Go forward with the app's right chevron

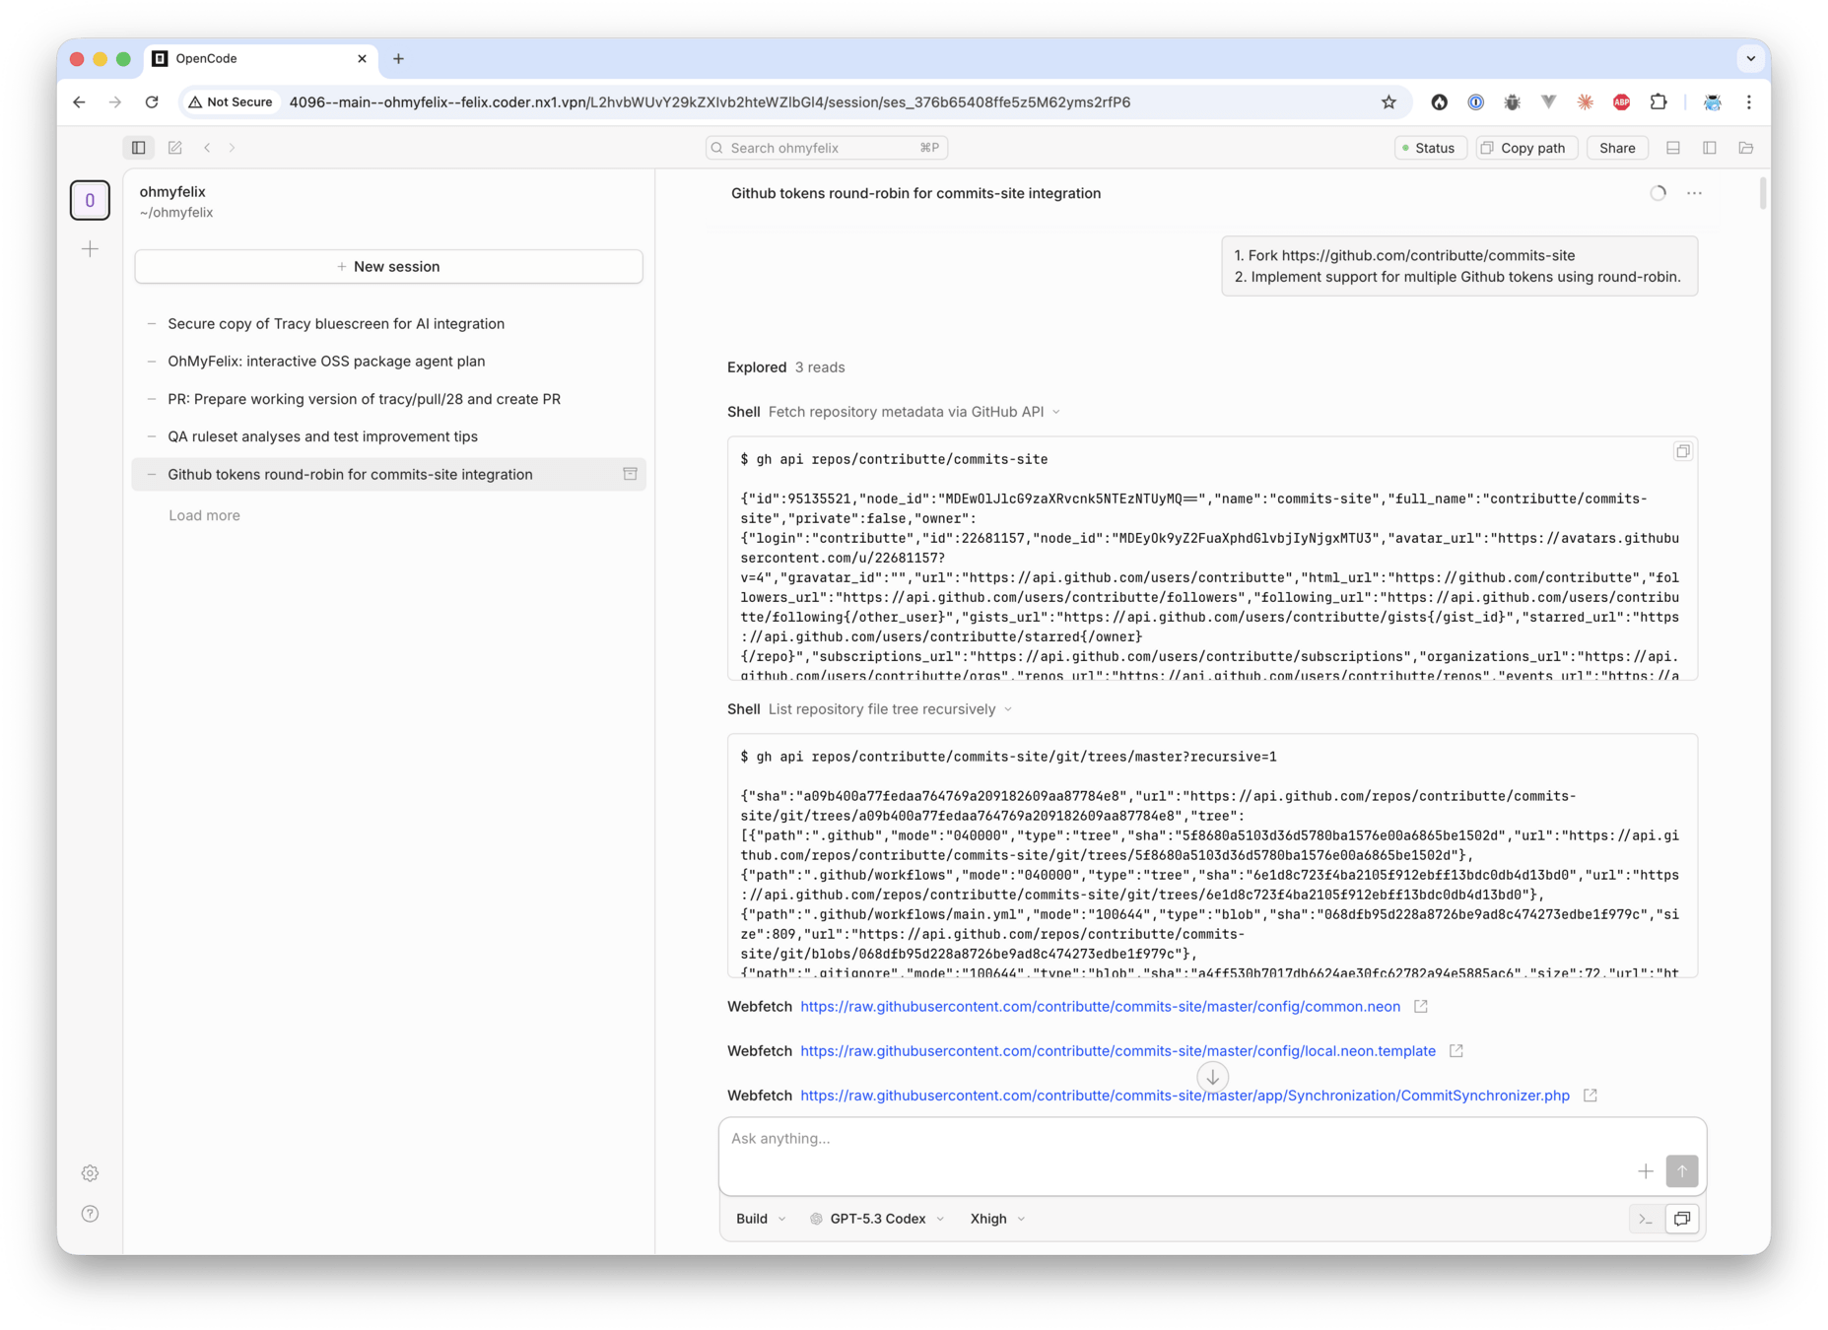[233, 148]
